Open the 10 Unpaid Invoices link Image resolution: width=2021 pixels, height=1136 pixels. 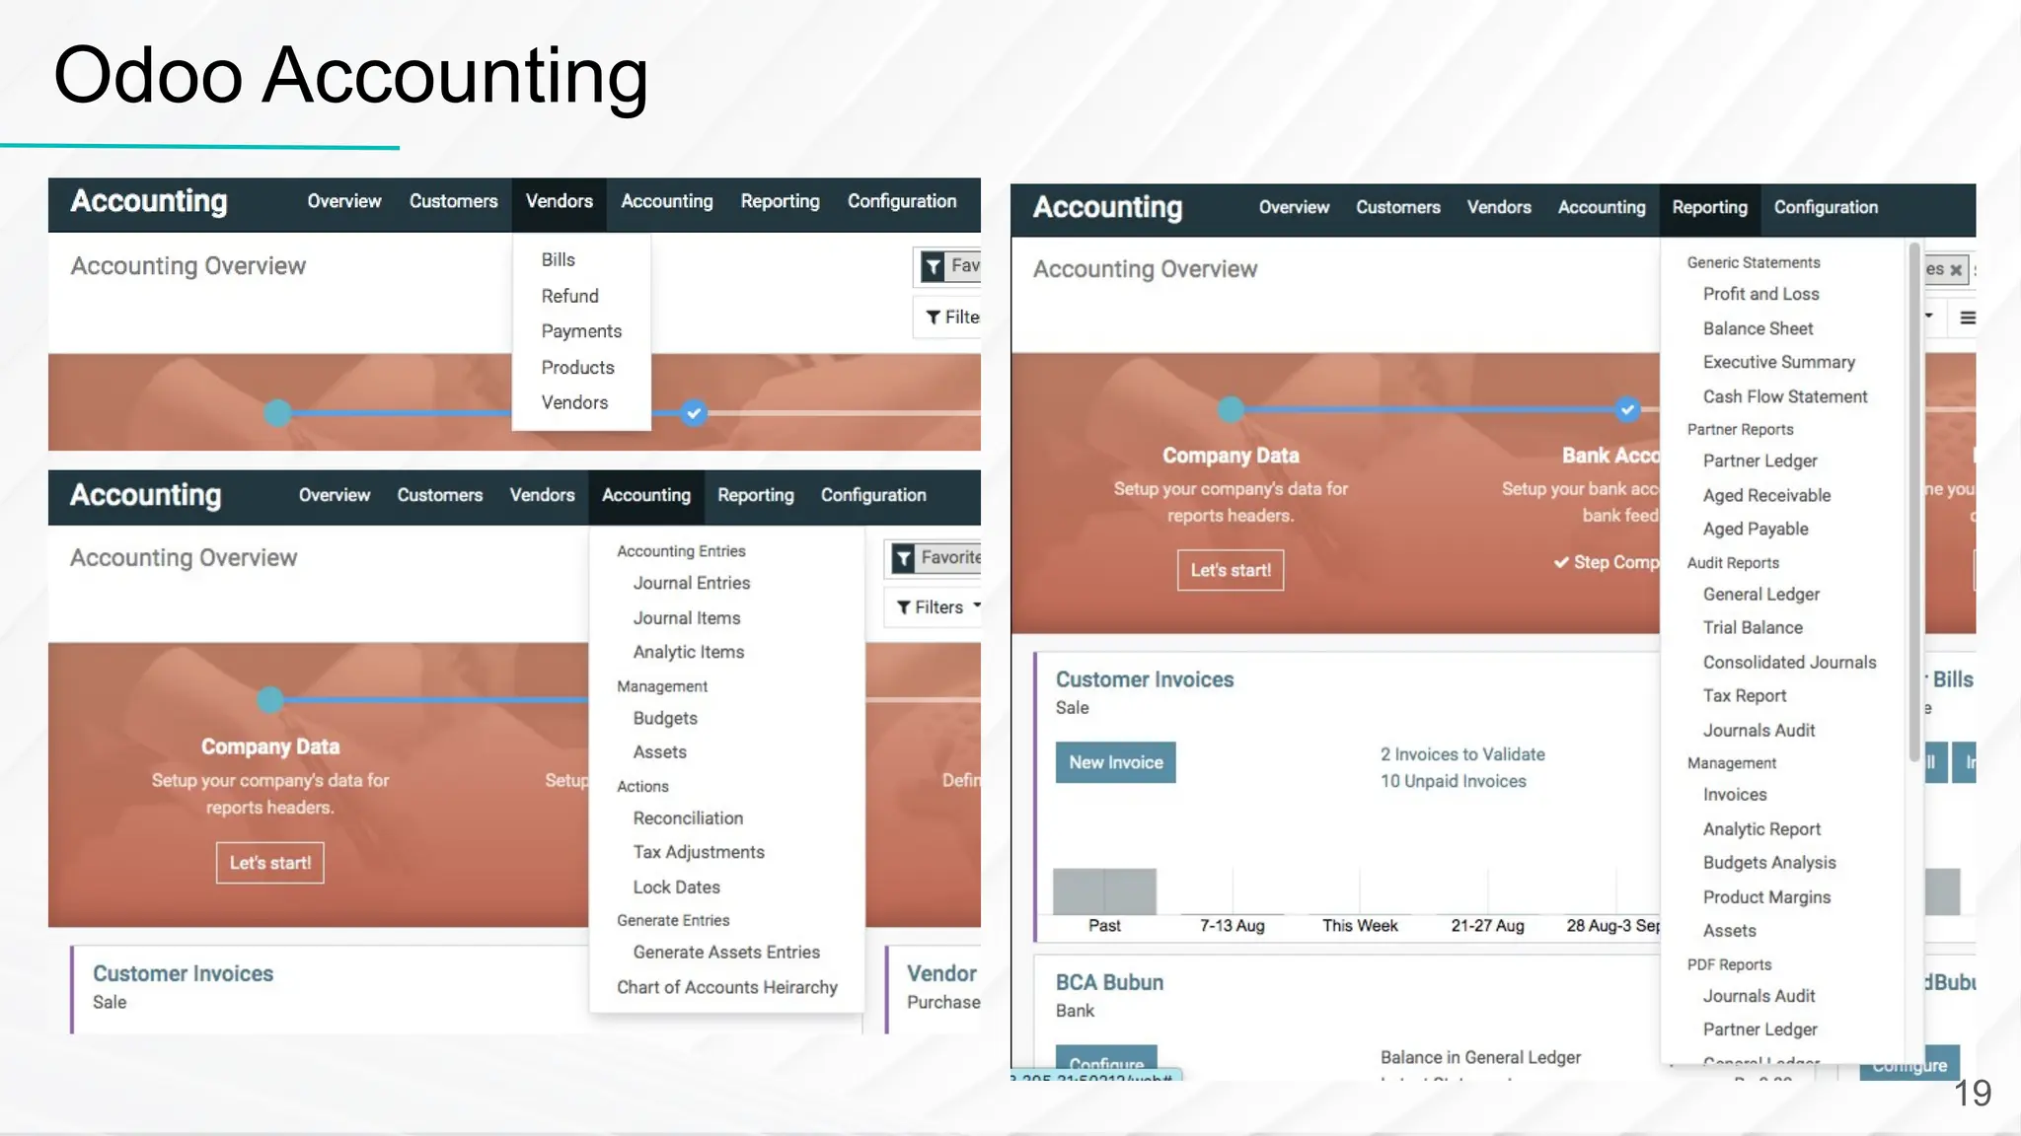click(x=1453, y=781)
